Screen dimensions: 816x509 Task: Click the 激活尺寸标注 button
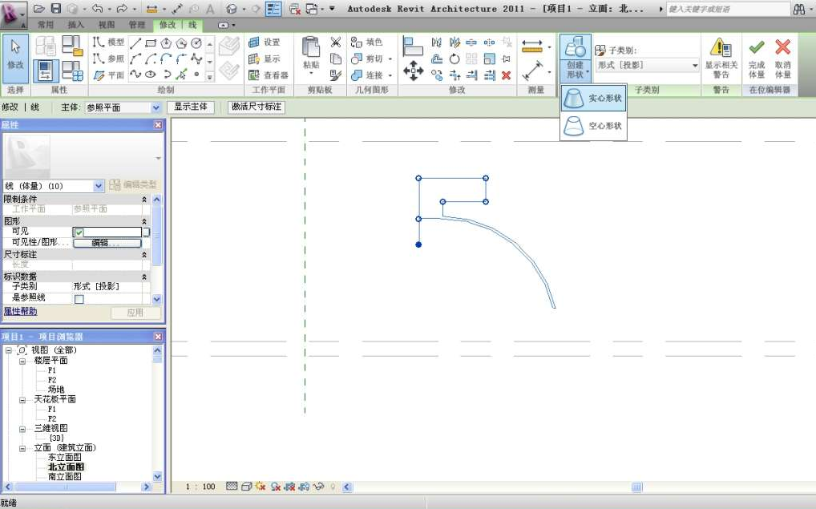coord(256,107)
